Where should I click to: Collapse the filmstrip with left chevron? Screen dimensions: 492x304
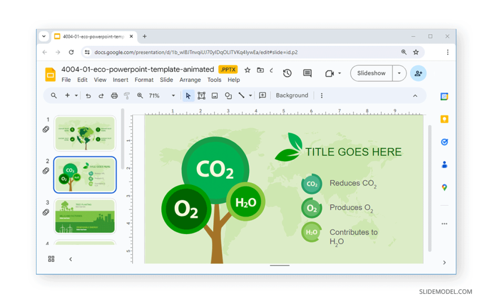pyautogui.click(x=71, y=259)
